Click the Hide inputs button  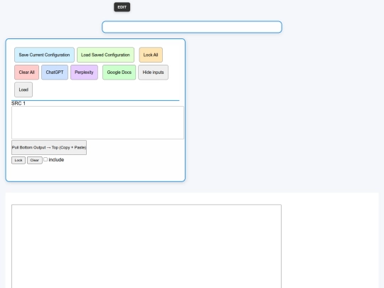[154, 73]
